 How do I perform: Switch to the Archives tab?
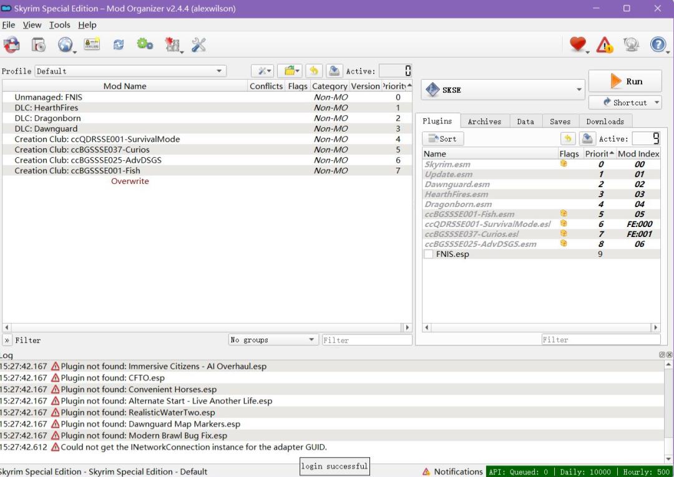[484, 122]
